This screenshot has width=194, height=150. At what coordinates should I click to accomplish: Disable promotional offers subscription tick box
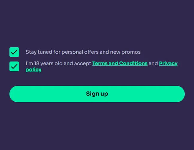(14, 52)
